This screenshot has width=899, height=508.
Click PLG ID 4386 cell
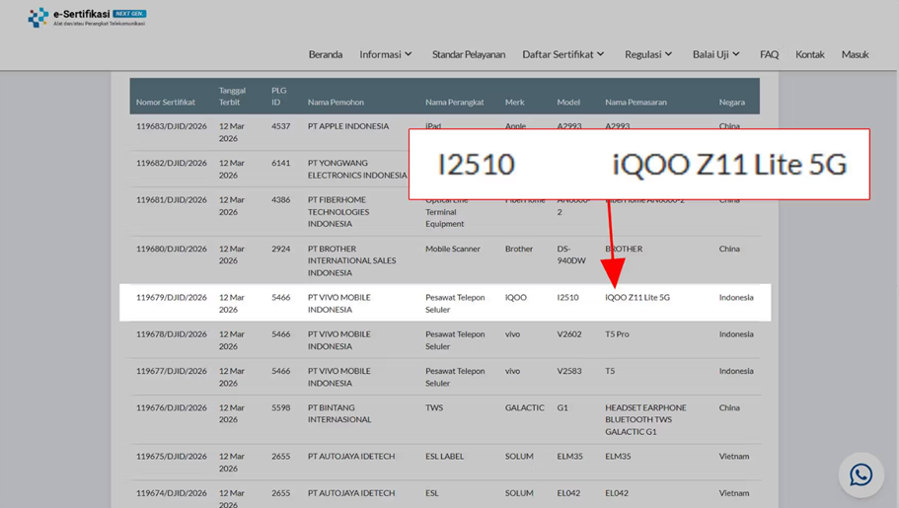[x=281, y=199]
